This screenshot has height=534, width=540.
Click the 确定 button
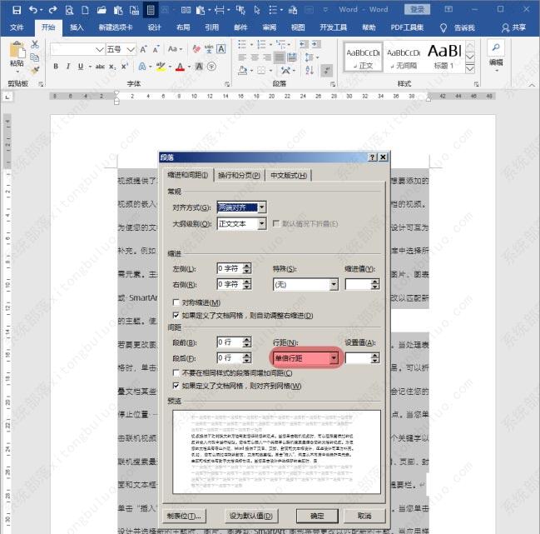[316, 516]
